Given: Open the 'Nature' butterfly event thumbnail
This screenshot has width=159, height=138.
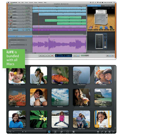Looking at the screenshot, I should (60, 75).
